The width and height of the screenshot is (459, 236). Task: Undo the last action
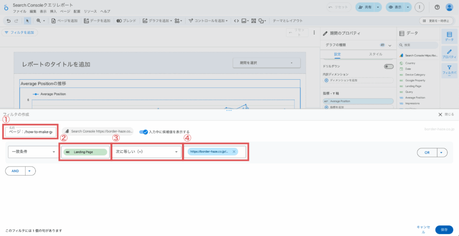click(x=9, y=21)
